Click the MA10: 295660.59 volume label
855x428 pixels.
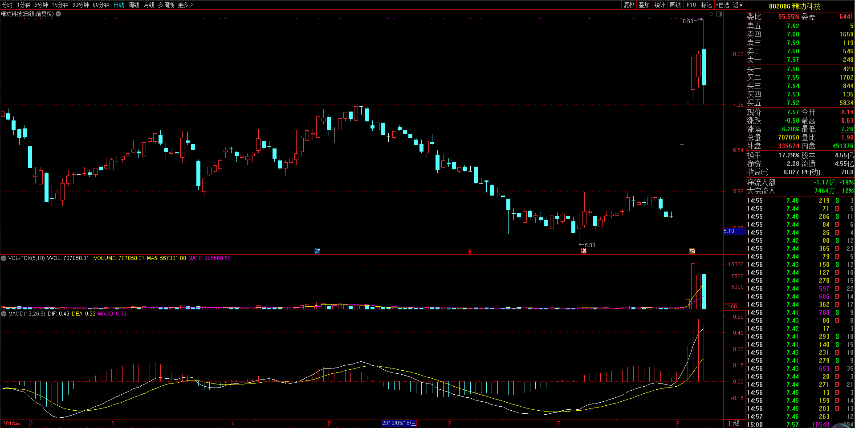pyautogui.click(x=209, y=258)
